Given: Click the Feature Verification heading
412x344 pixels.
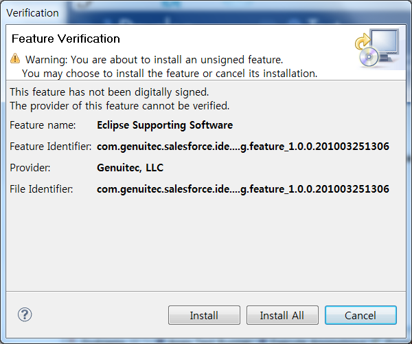Looking at the screenshot, I should [x=66, y=39].
